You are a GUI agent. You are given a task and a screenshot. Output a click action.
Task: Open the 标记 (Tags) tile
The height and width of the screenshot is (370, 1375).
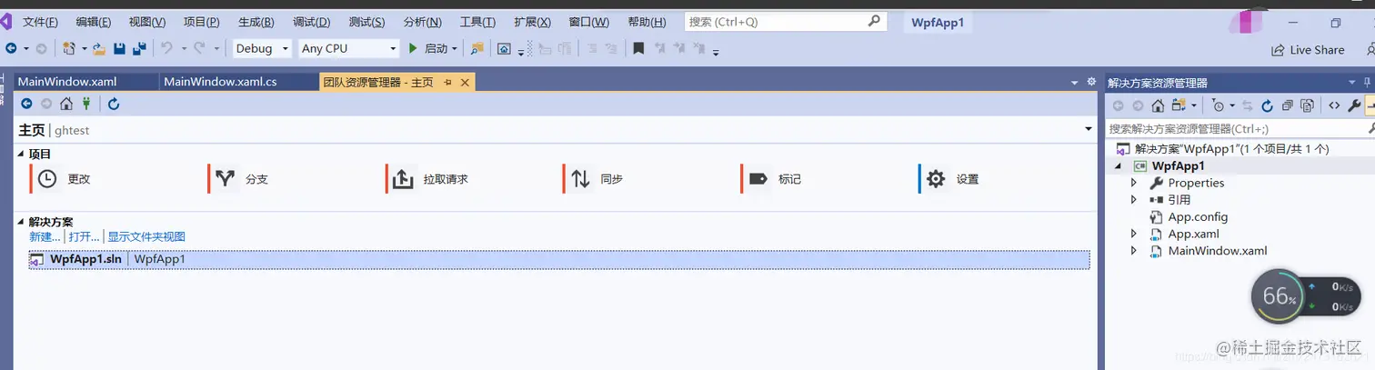(772, 179)
